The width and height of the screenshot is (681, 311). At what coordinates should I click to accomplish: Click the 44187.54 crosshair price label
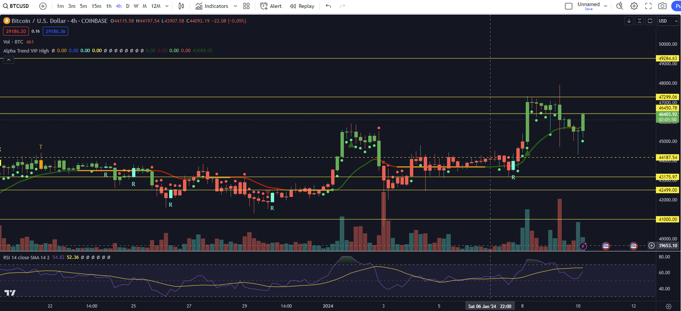pos(667,157)
